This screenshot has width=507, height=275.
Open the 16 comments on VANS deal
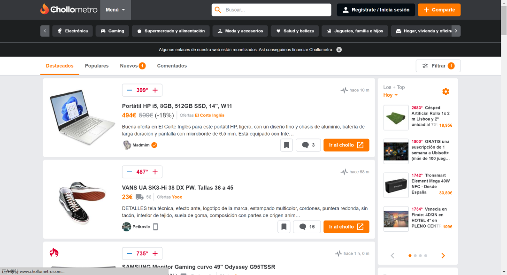307,227
